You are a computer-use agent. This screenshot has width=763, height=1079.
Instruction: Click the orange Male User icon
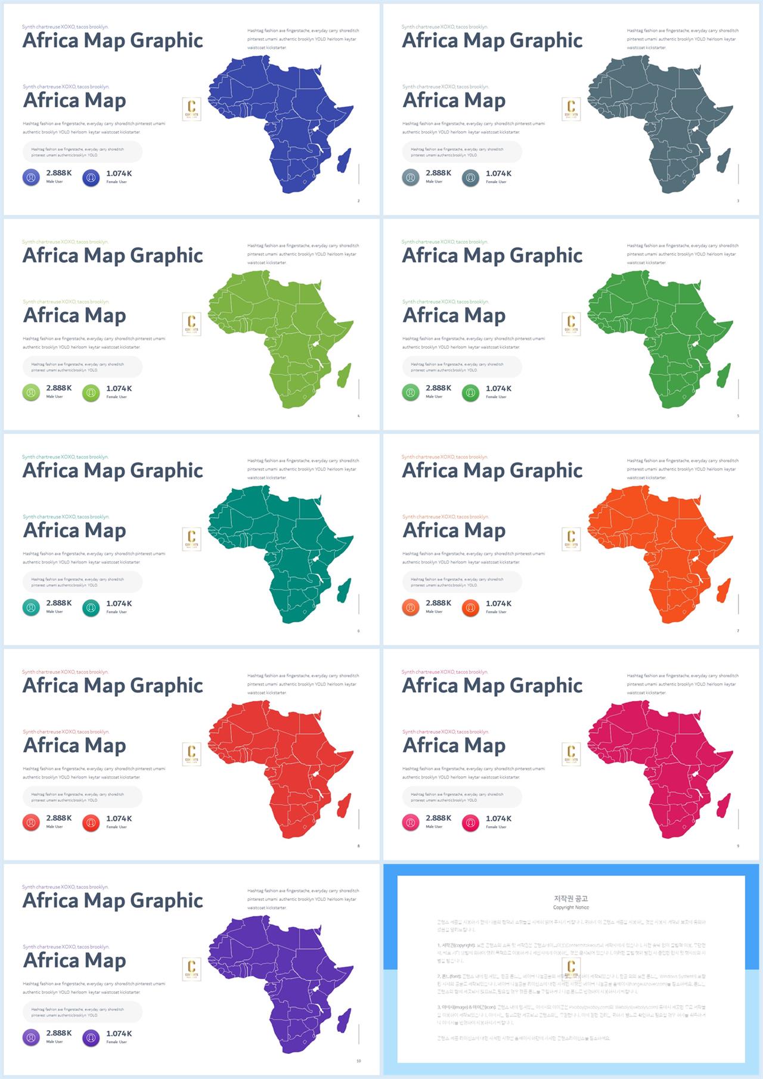(411, 607)
